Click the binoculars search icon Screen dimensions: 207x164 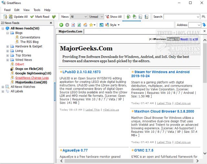203,17
